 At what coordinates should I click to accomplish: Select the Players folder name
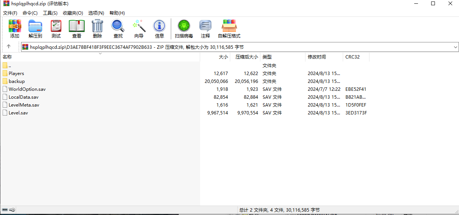point(16,73)
